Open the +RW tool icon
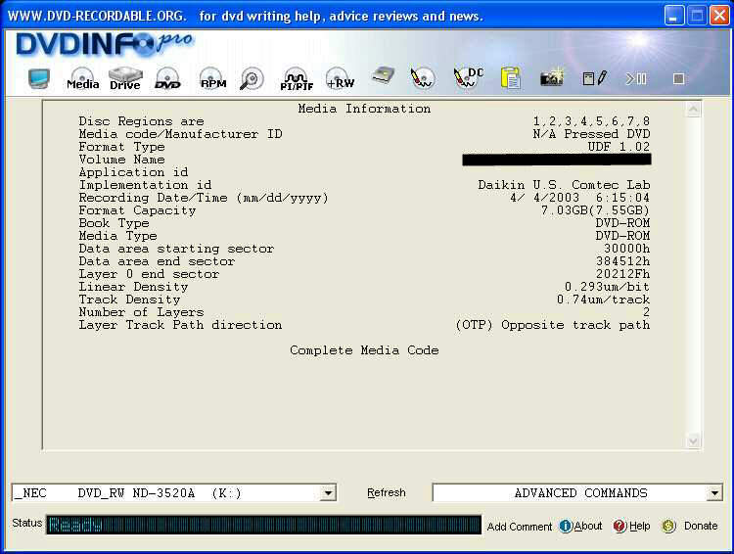This screenshot has width=734, height=554. coord(341,78)
